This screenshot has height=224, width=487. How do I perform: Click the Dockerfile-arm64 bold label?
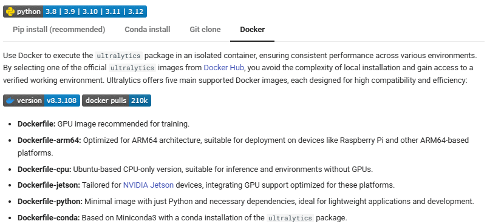[49, 140]
